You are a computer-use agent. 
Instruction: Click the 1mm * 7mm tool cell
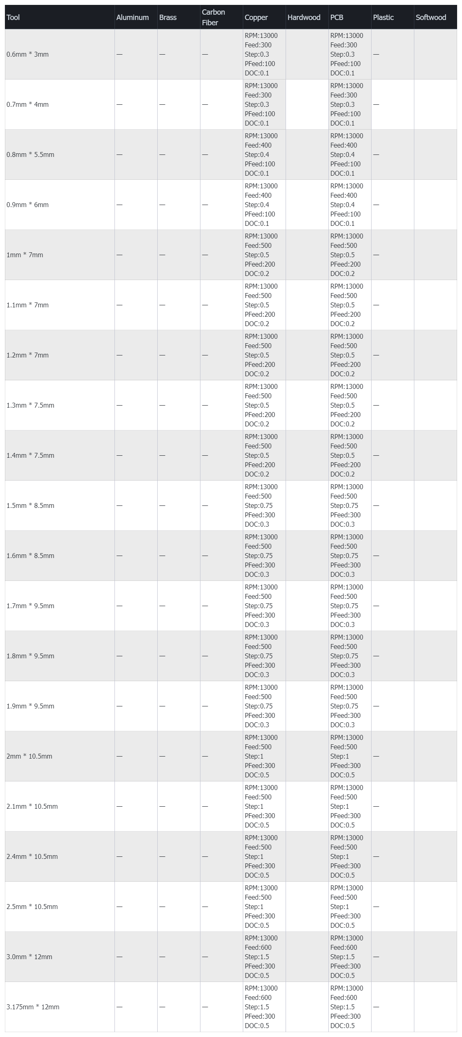tap(25, 255)
